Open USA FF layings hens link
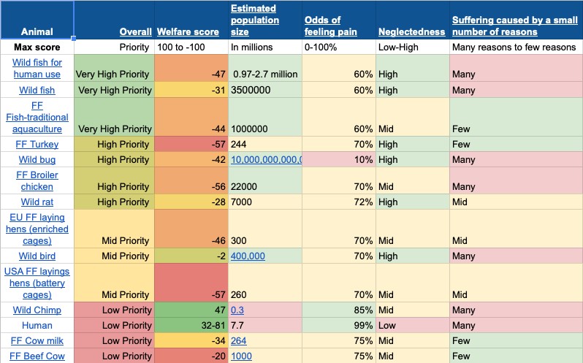This screenshot has height=363, width=583. pos(37,283)
